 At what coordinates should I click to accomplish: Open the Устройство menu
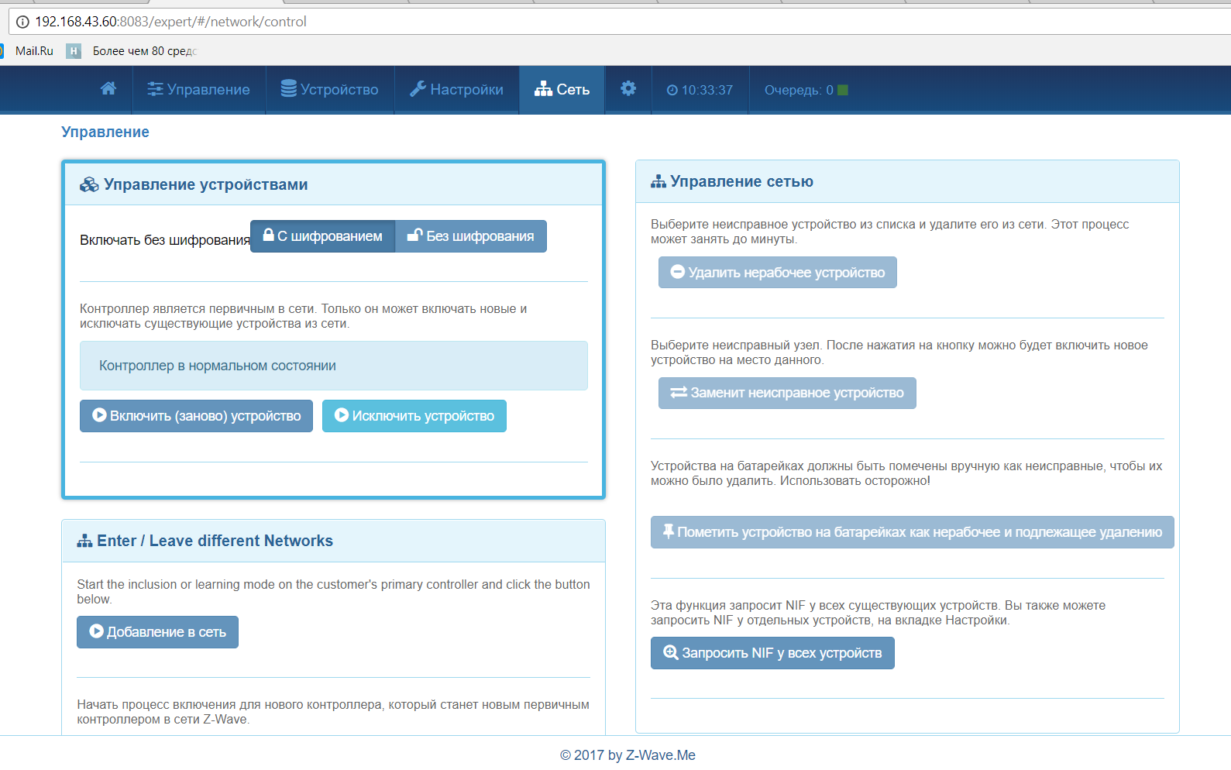tap(330, 90)
